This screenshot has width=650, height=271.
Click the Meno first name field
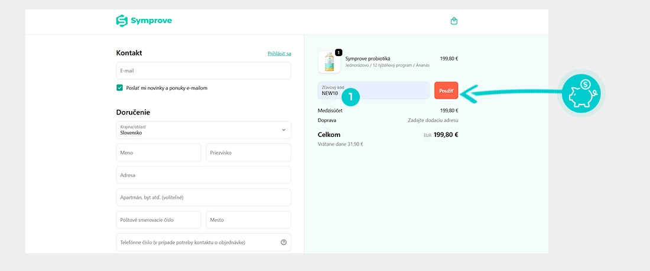(x=159, y=152)
